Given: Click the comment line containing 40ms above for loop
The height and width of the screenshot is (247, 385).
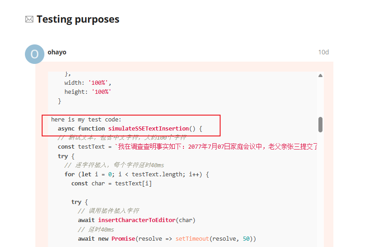Looking at the screenshot, I should click(114, 165).
